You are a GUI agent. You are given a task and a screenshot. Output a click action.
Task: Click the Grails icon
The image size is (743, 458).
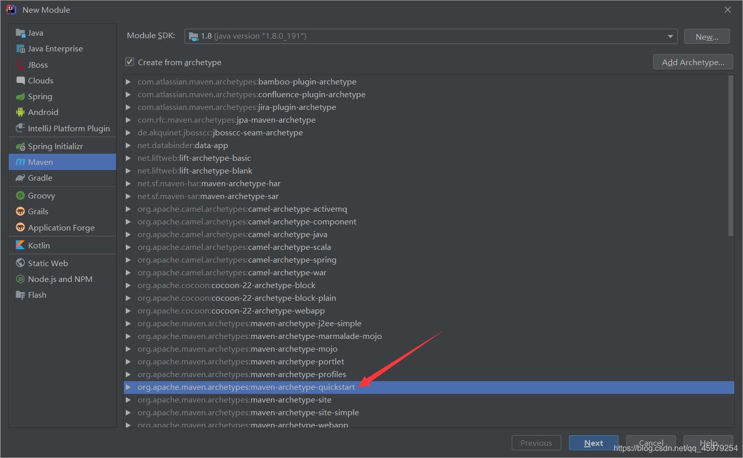click(20, 211)
